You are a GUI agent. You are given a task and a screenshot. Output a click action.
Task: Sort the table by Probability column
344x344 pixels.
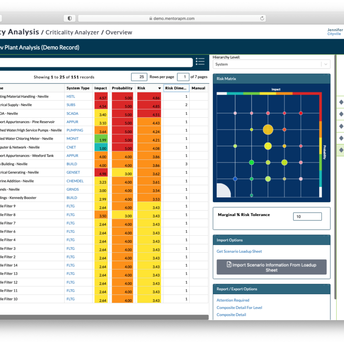[x=122, y=88]
